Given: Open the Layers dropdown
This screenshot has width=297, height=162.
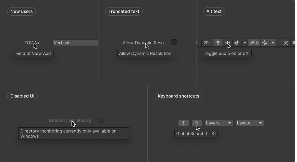Looking at the screenshot, I should coord(219,123).
